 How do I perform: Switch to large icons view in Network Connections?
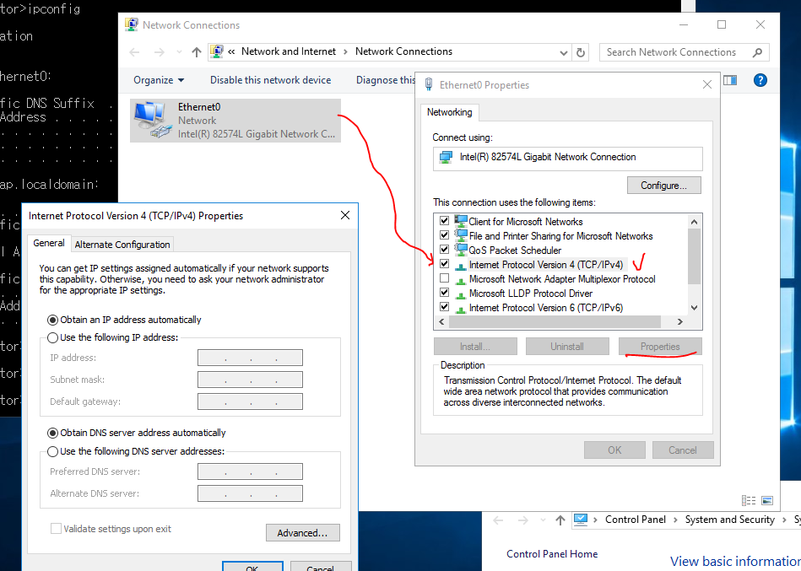[x=766, y=501]
